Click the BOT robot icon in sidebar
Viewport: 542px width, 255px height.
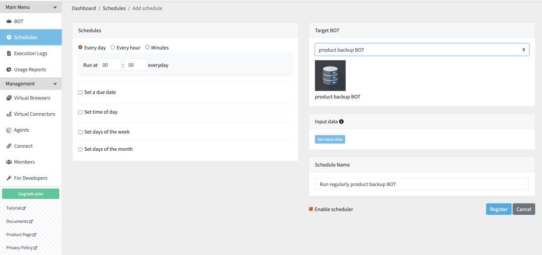tap(9, 21)
